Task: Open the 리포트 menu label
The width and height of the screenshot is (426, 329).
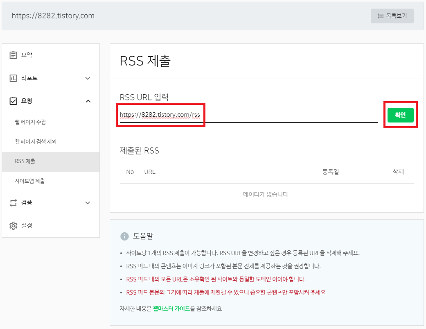Action: pyautogui.click(x=29, y=78)
